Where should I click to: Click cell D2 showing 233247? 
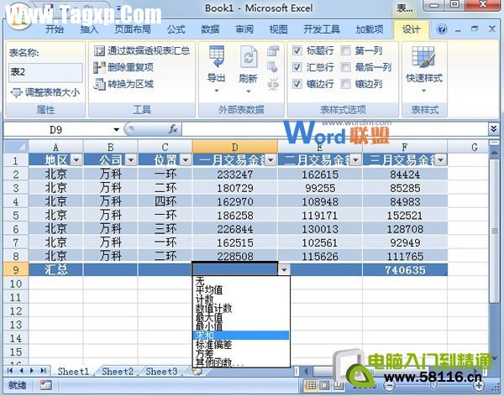click(x=235, y=174)
